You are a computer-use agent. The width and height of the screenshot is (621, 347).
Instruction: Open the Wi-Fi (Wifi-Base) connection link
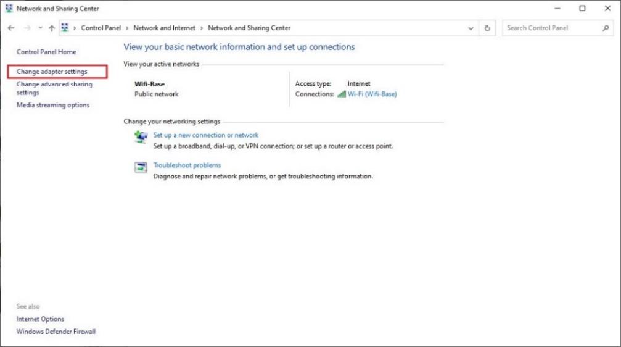click(x=372, y=94)
